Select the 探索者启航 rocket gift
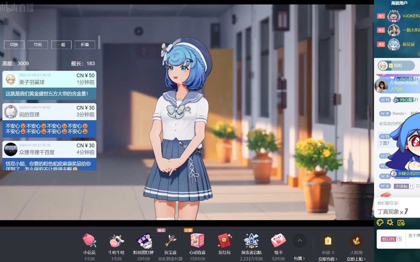Viewport: 420px width, 262px height. (x=251, y=240)
